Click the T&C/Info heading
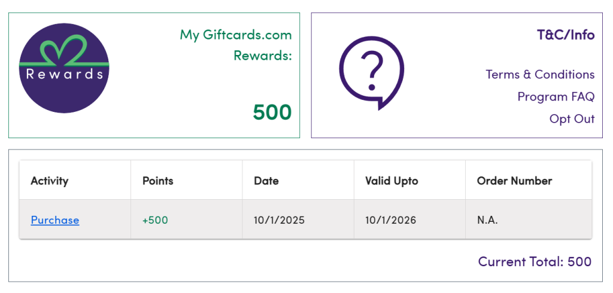613x293 pixels. point(566,35)
